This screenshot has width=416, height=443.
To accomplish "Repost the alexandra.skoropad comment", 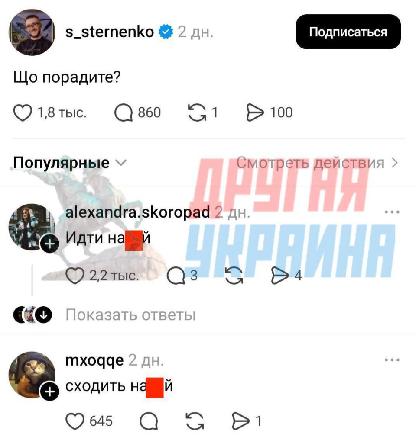I will pos(234,276).
